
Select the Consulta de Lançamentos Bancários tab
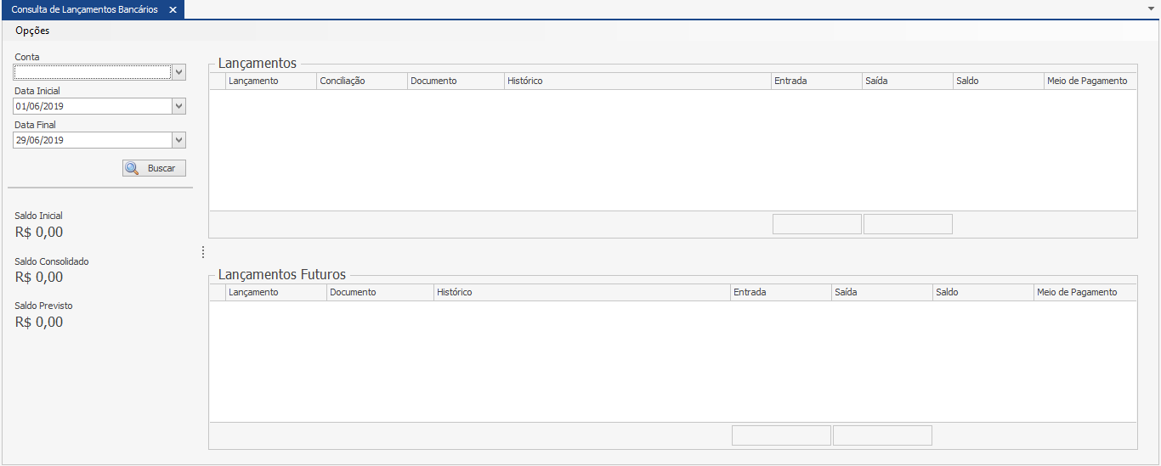point(84,9)
